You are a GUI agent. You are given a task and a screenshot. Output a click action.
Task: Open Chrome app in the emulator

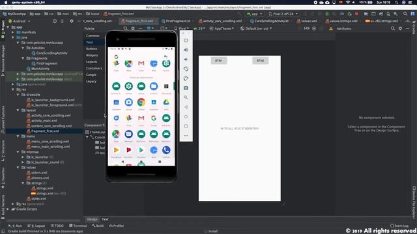pyautogui.click(x=141, y=102)
